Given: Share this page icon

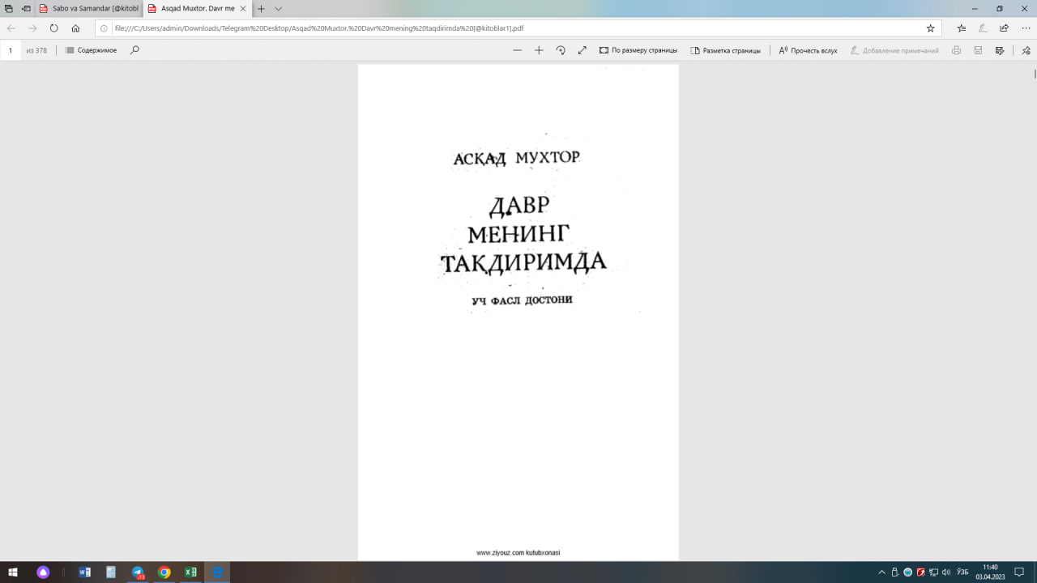Looking at the screenshot, I should coord(1004,28).
